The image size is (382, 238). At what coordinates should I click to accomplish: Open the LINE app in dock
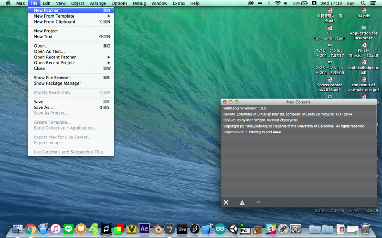tap(68, 229)
